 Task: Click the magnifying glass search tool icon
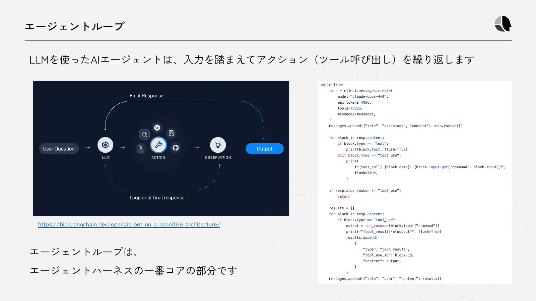pos(144,134)
